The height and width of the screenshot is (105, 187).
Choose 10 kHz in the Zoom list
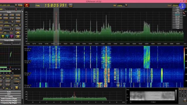177,23
